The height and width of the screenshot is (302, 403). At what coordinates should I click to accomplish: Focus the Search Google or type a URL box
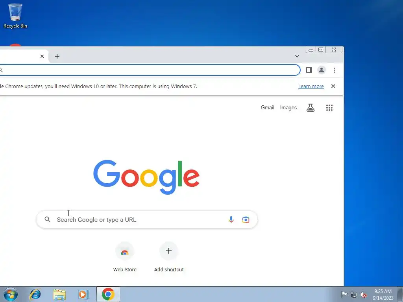coord(147,219)
